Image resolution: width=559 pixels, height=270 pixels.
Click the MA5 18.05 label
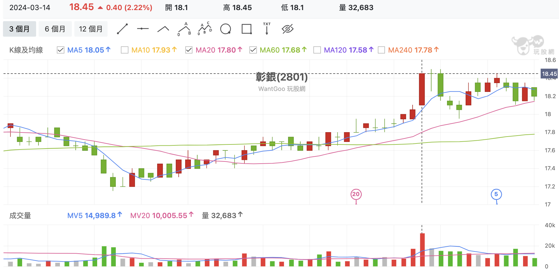(x=89, y=50)
